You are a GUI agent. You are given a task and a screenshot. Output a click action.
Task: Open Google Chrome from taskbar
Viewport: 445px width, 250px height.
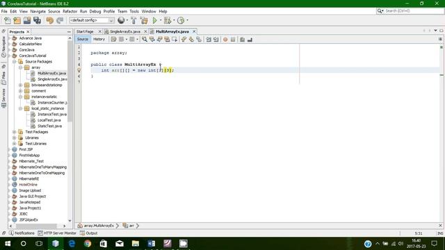coord(88,244)
